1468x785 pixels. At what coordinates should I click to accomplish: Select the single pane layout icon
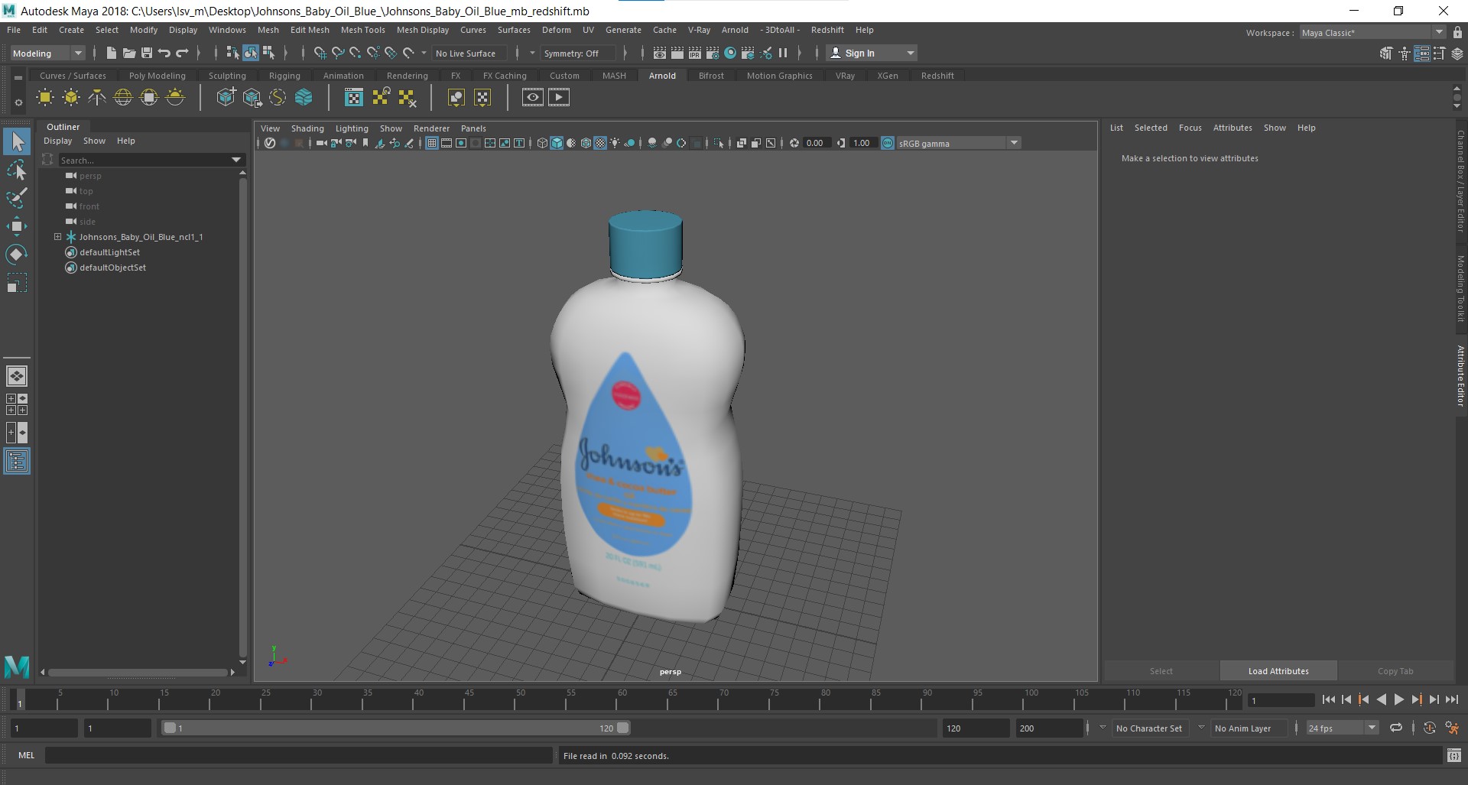coord(17,376)
